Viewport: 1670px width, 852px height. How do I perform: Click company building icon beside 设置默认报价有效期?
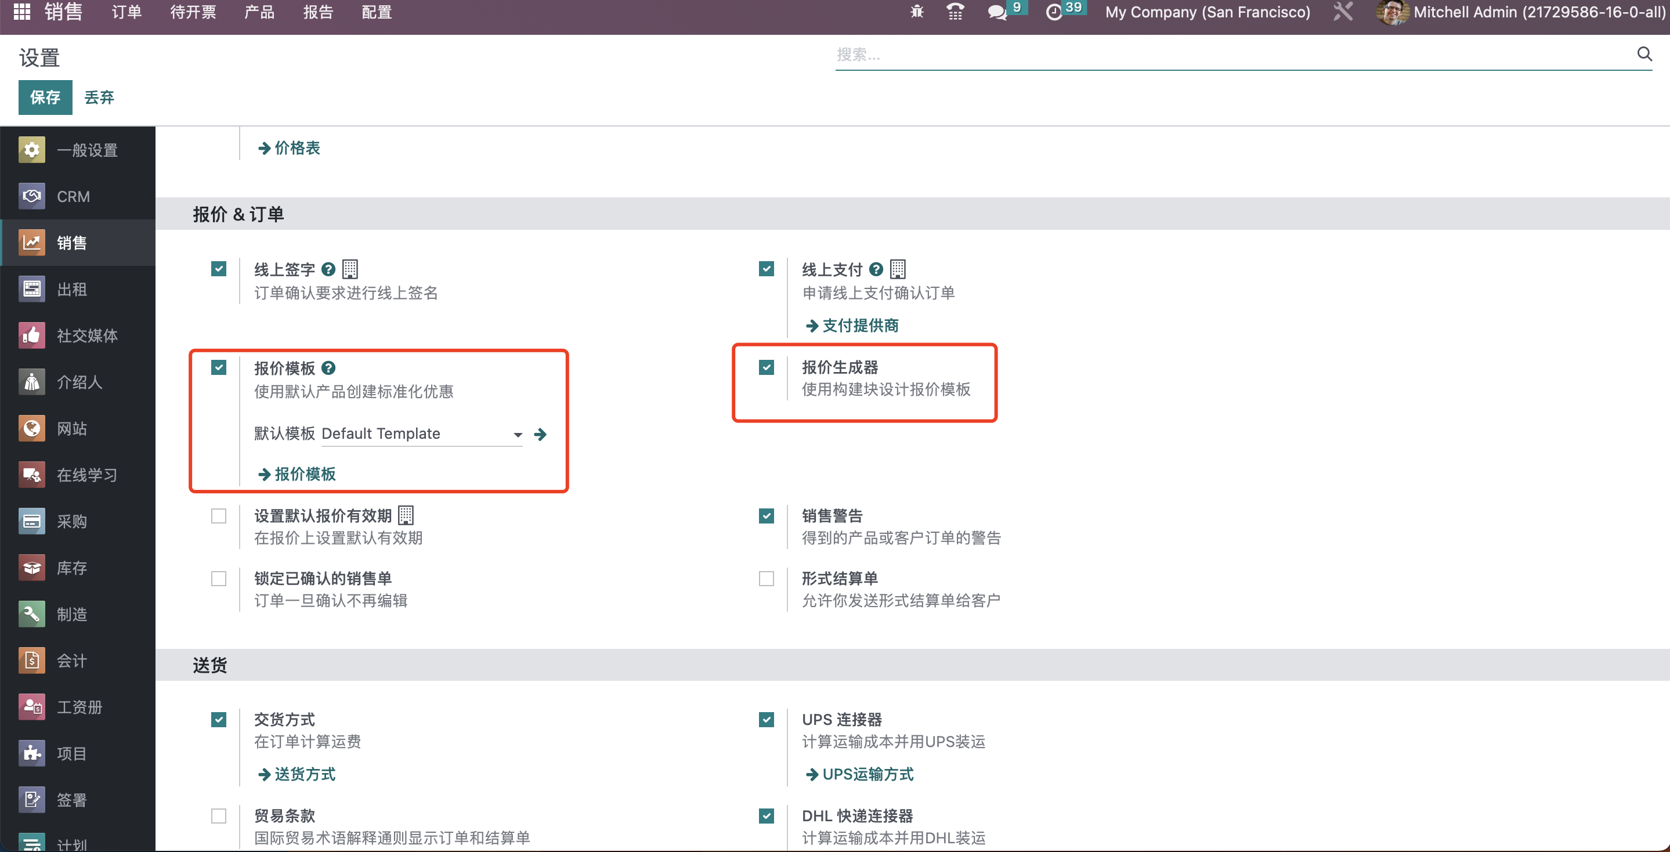(x=406, y=515)
